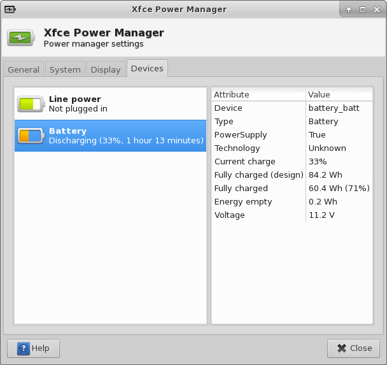
Task: Click the discharging Battery device icon
Action: click(30, 136)
